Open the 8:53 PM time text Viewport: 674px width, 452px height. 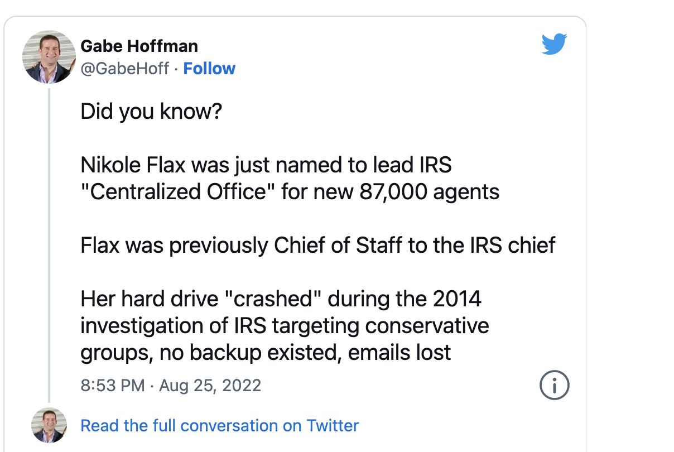(x=113, y=386)
